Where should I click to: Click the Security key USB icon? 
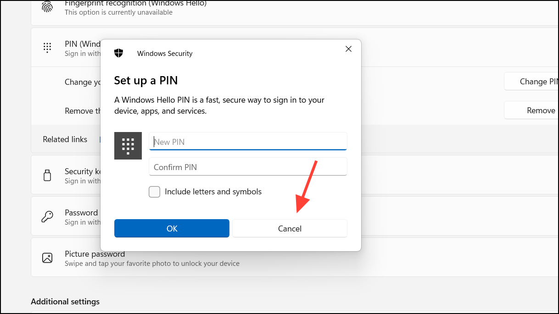[47, 175]
